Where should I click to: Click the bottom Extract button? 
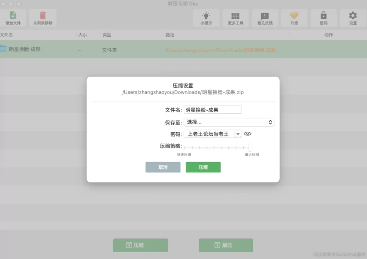pos(226,245)
